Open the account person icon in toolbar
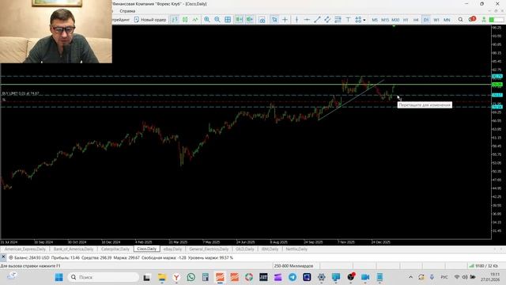The width and height of the screenshot is (506, 285). (x=484, y=20)
